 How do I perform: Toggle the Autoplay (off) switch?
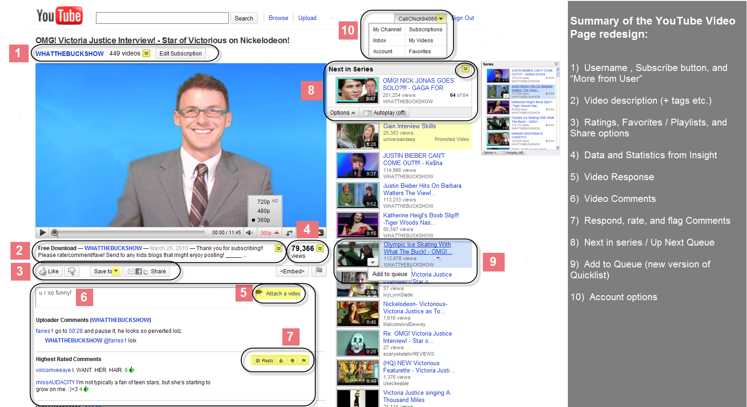tap(367, 113)
